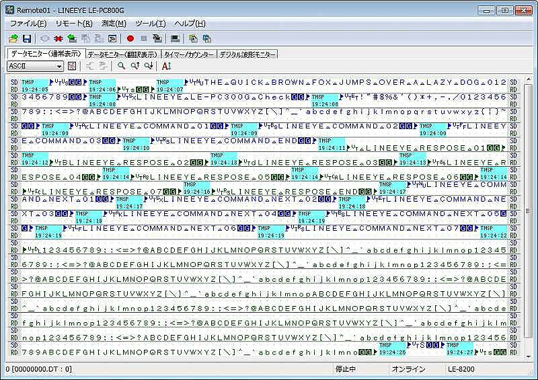Open the ファイル(F) menu
This screenshot has height=380, width=538.
click(x=28, y=24)
